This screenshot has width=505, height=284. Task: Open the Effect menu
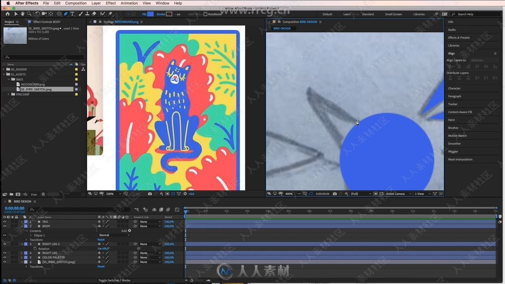click(x=111, y=3)
